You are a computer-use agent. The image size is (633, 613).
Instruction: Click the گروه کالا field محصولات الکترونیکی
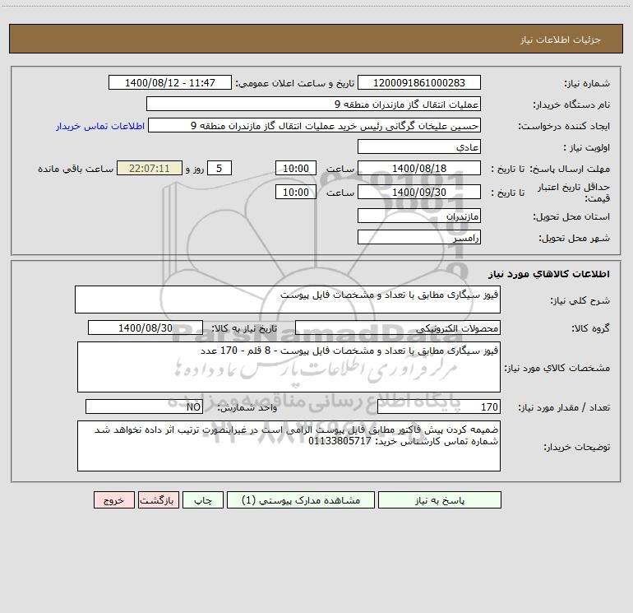pyautogui.click(x=398, y=327)
